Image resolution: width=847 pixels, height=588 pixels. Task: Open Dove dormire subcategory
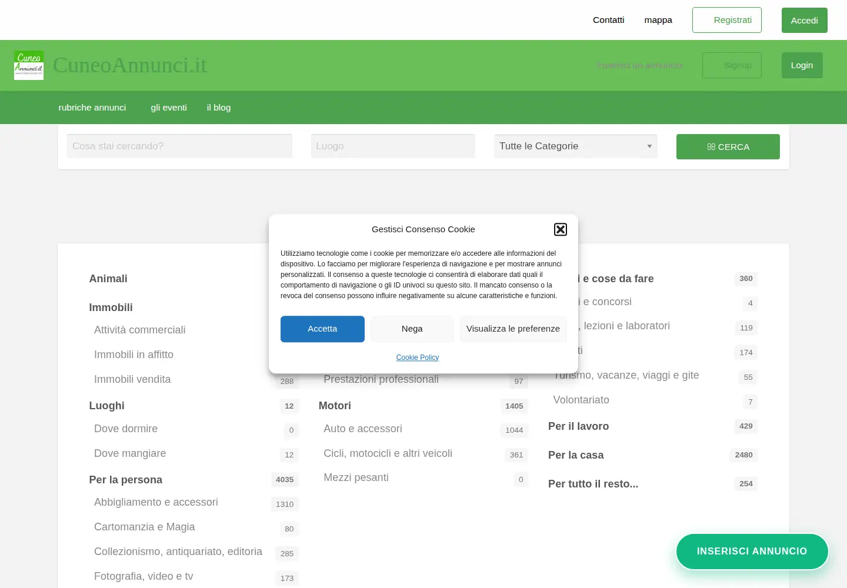point(126,429)
